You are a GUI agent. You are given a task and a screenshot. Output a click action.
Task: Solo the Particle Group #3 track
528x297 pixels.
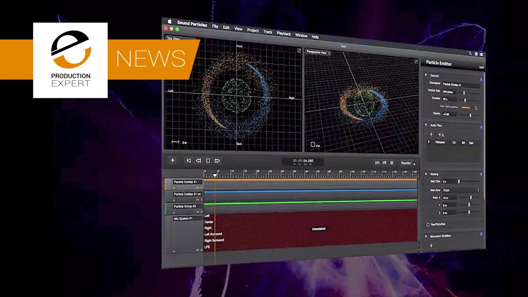[202, 212]
